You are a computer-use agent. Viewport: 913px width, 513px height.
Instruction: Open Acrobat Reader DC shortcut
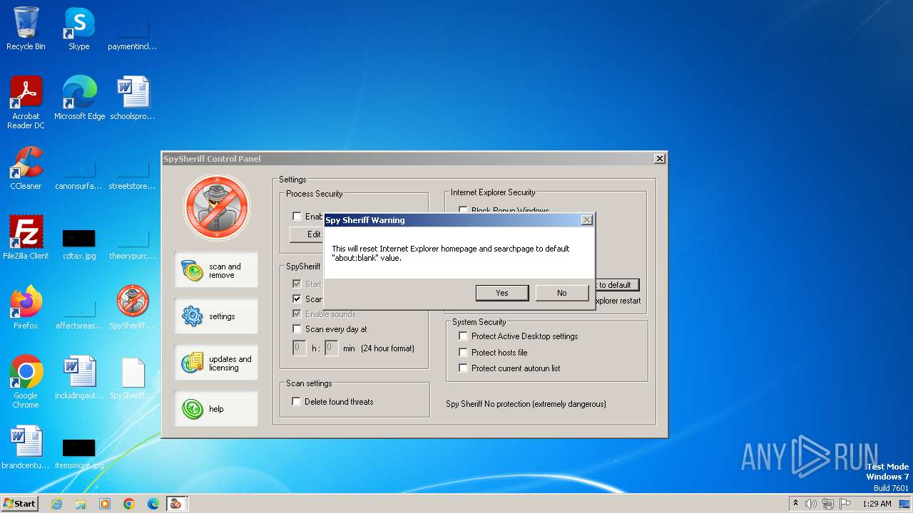pyautogui.click(x=26, y=103)
